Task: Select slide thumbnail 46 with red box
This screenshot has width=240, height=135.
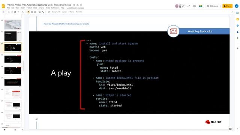Action: [x=13, y=94]
